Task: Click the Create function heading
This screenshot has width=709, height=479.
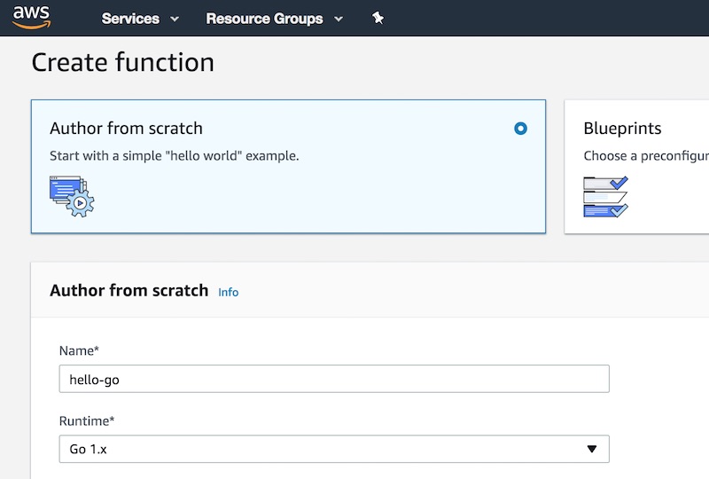Action: coord(122,63)
